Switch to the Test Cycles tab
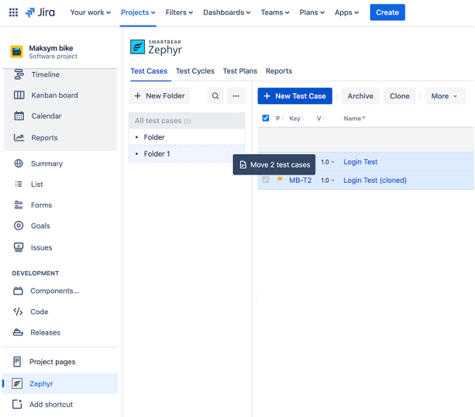Screen dimensions: 475x417 pos(194,71)
